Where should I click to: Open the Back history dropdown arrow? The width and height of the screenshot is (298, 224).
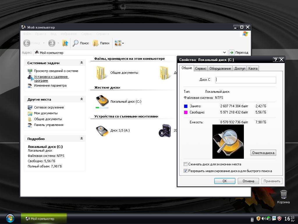[44, 43]
